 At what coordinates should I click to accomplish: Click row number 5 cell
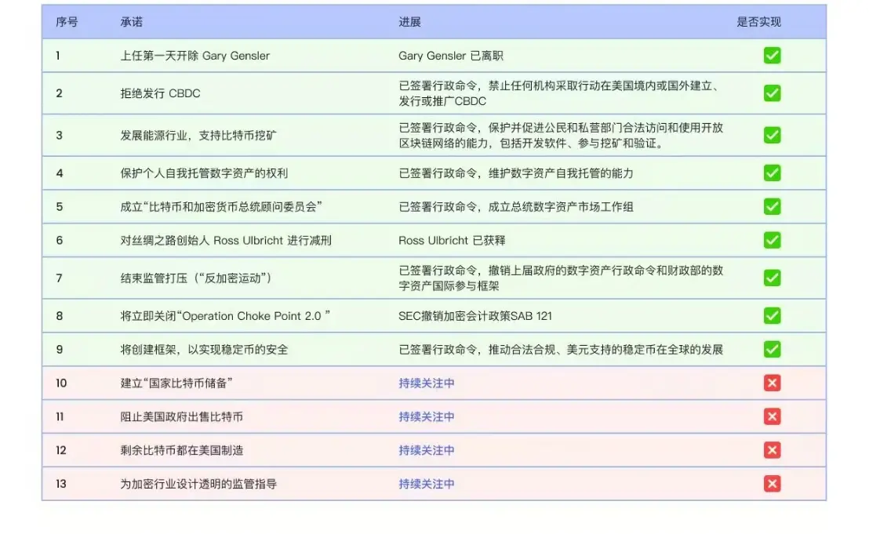coord(60,207)
